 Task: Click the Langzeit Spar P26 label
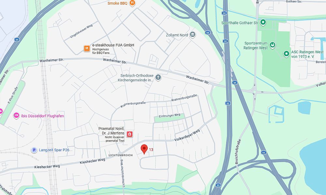click(x=54, y=150)
